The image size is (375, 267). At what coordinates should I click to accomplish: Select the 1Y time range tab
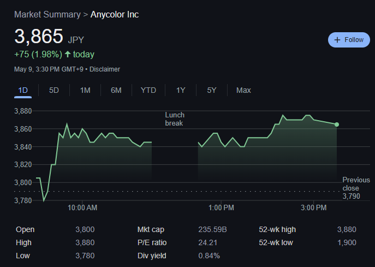pos(181,90)
